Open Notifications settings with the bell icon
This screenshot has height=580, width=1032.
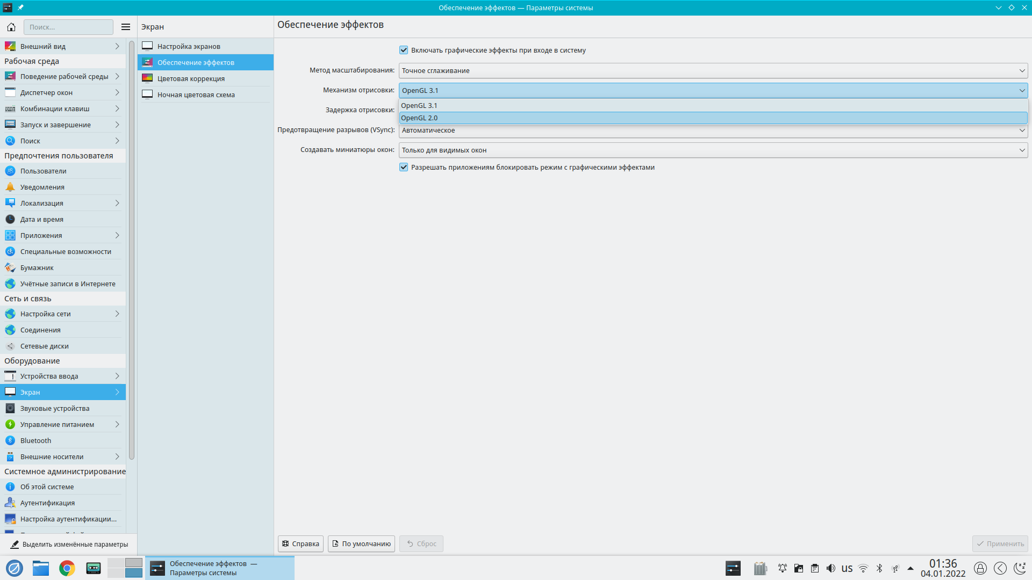[42, 187]
